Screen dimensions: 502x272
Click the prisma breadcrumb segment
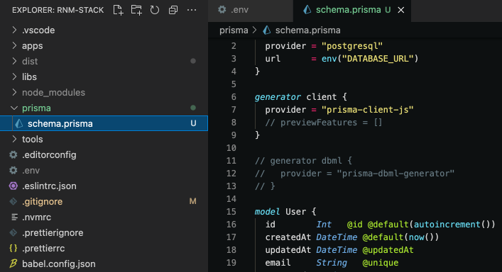click(x=234, y=30)
